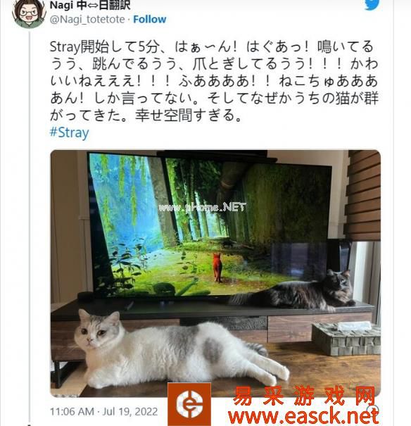Screen dimensions: 411x426
Task: Open the tweet info icon near watermark
Action: [x=374, y=409]
